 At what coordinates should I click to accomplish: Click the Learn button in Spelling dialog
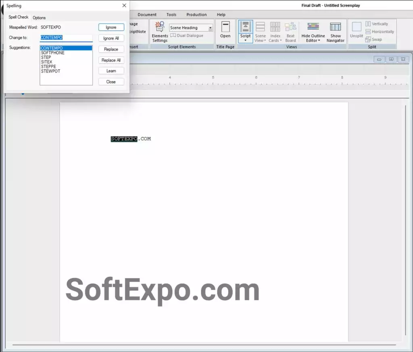(x=111, y=70)
